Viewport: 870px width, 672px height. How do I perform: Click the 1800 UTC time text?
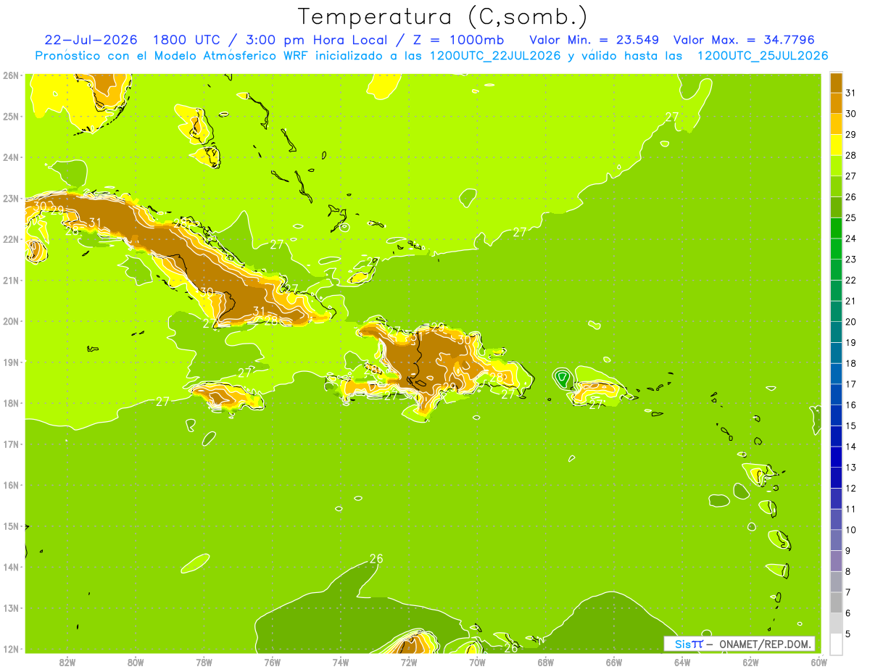click(188, 39)
